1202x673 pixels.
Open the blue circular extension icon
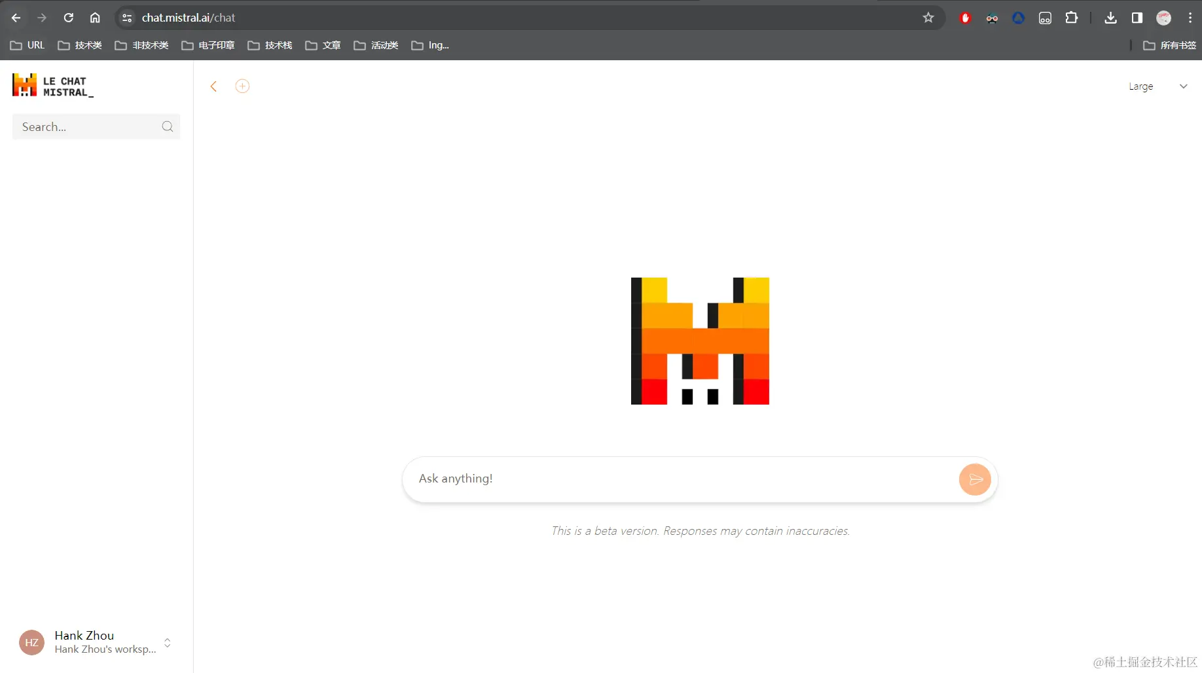click(1018, 18)
